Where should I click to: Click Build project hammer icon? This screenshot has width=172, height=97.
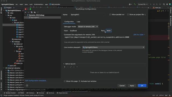coord(135,4)
